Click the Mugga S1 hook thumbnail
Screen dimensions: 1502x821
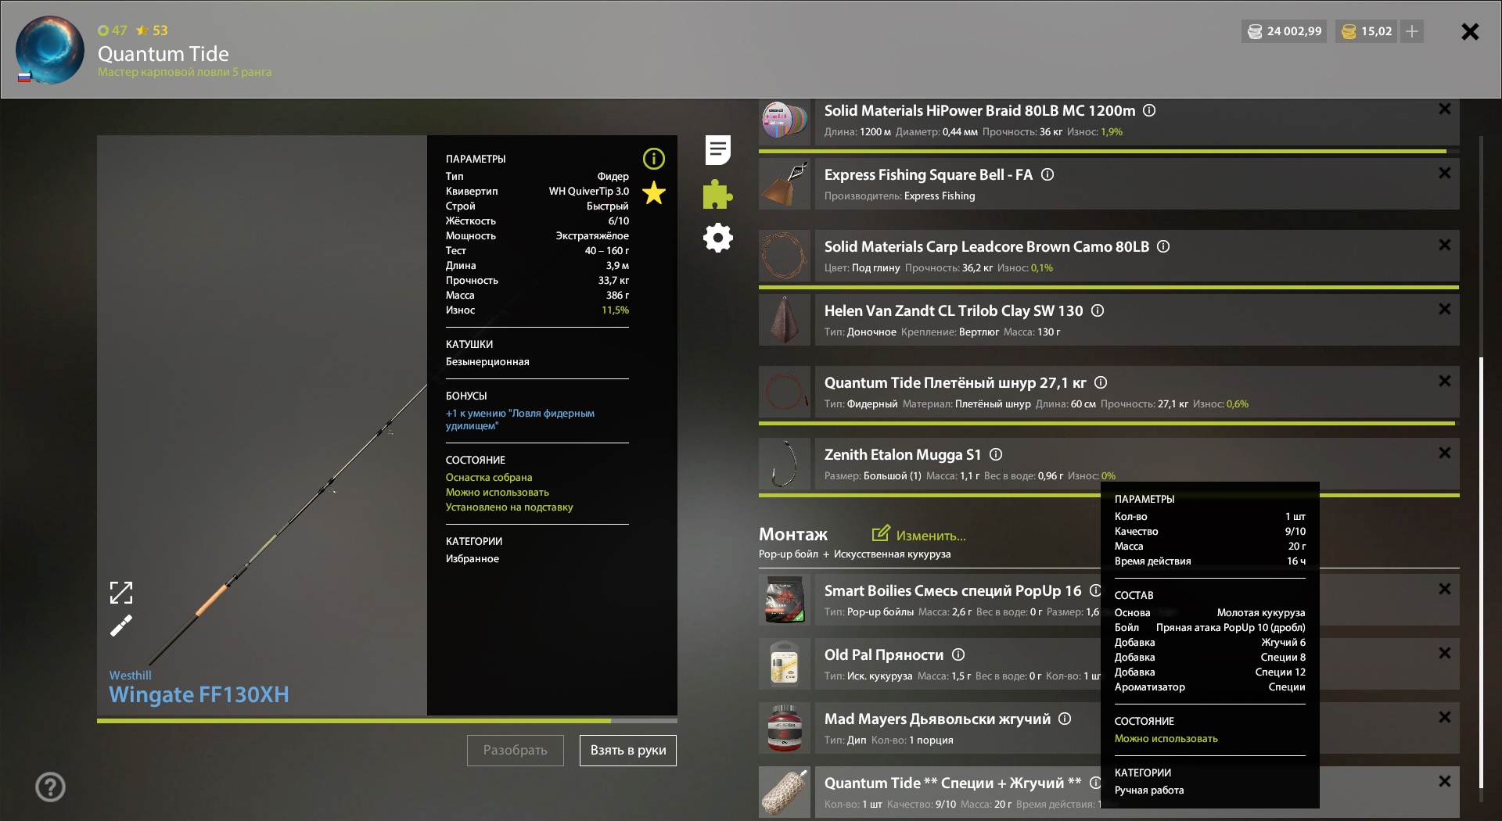tap(785, 464)
